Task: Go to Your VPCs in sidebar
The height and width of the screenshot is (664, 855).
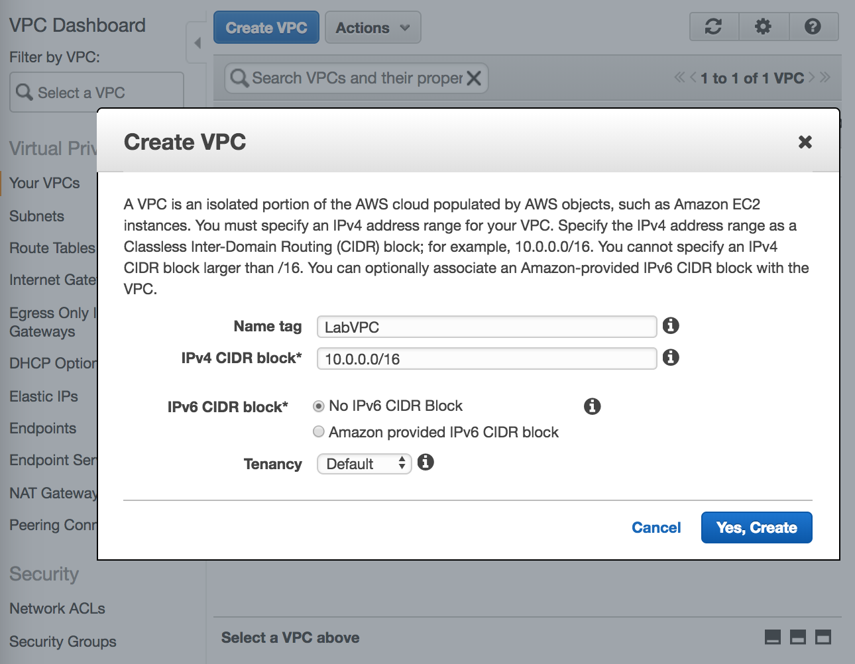Action: 44,183
